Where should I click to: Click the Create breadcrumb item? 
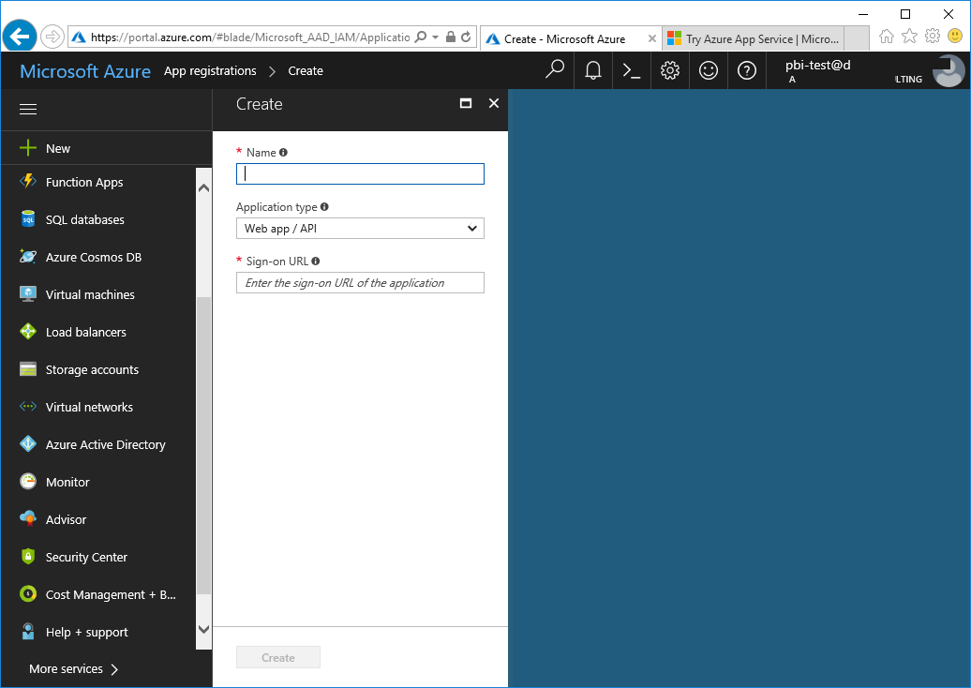pyautogui.click(x=306, y=70)
